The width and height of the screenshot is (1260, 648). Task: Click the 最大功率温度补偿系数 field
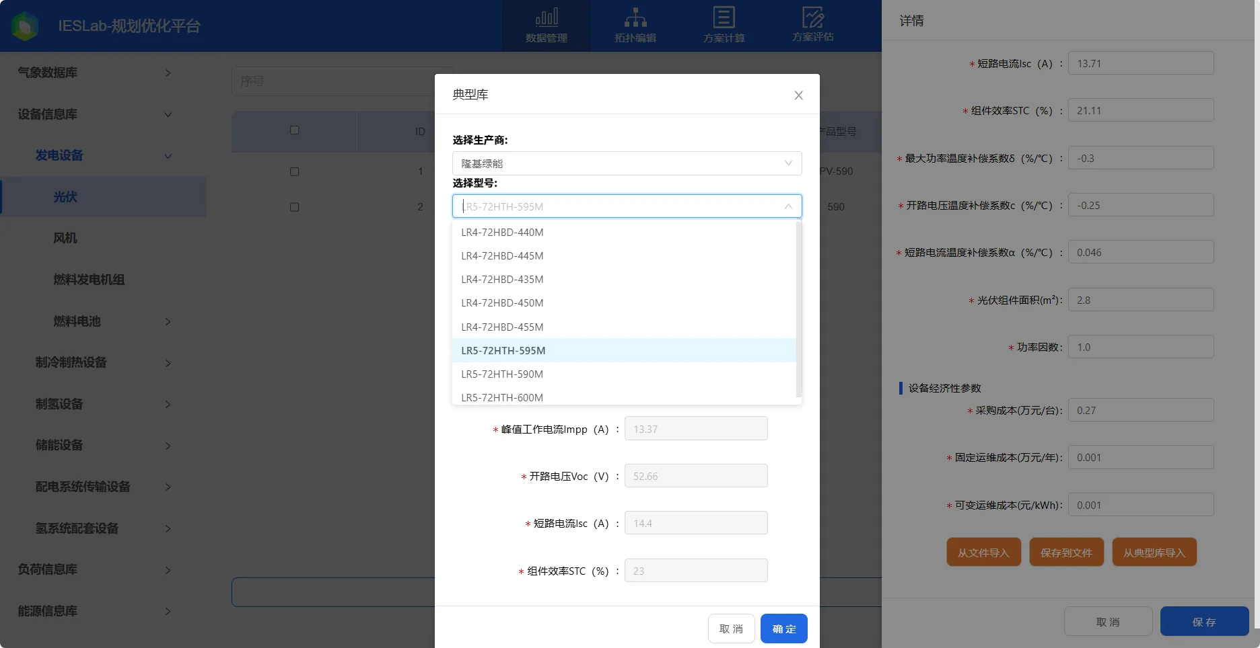pyautogui.click(x=1141, y=158)
